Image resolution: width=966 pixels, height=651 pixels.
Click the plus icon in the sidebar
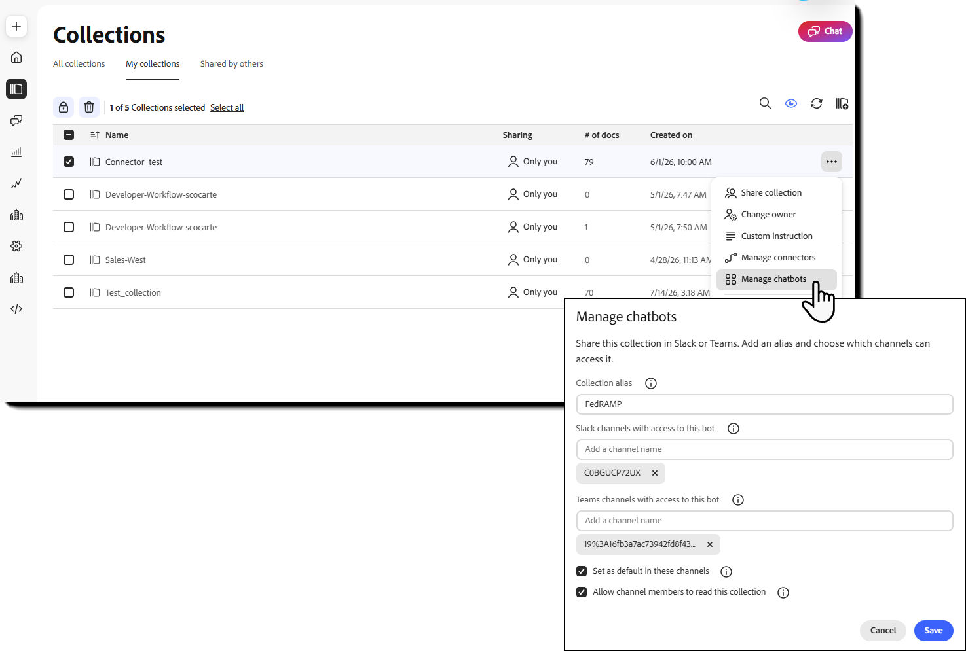click(16, 26)
